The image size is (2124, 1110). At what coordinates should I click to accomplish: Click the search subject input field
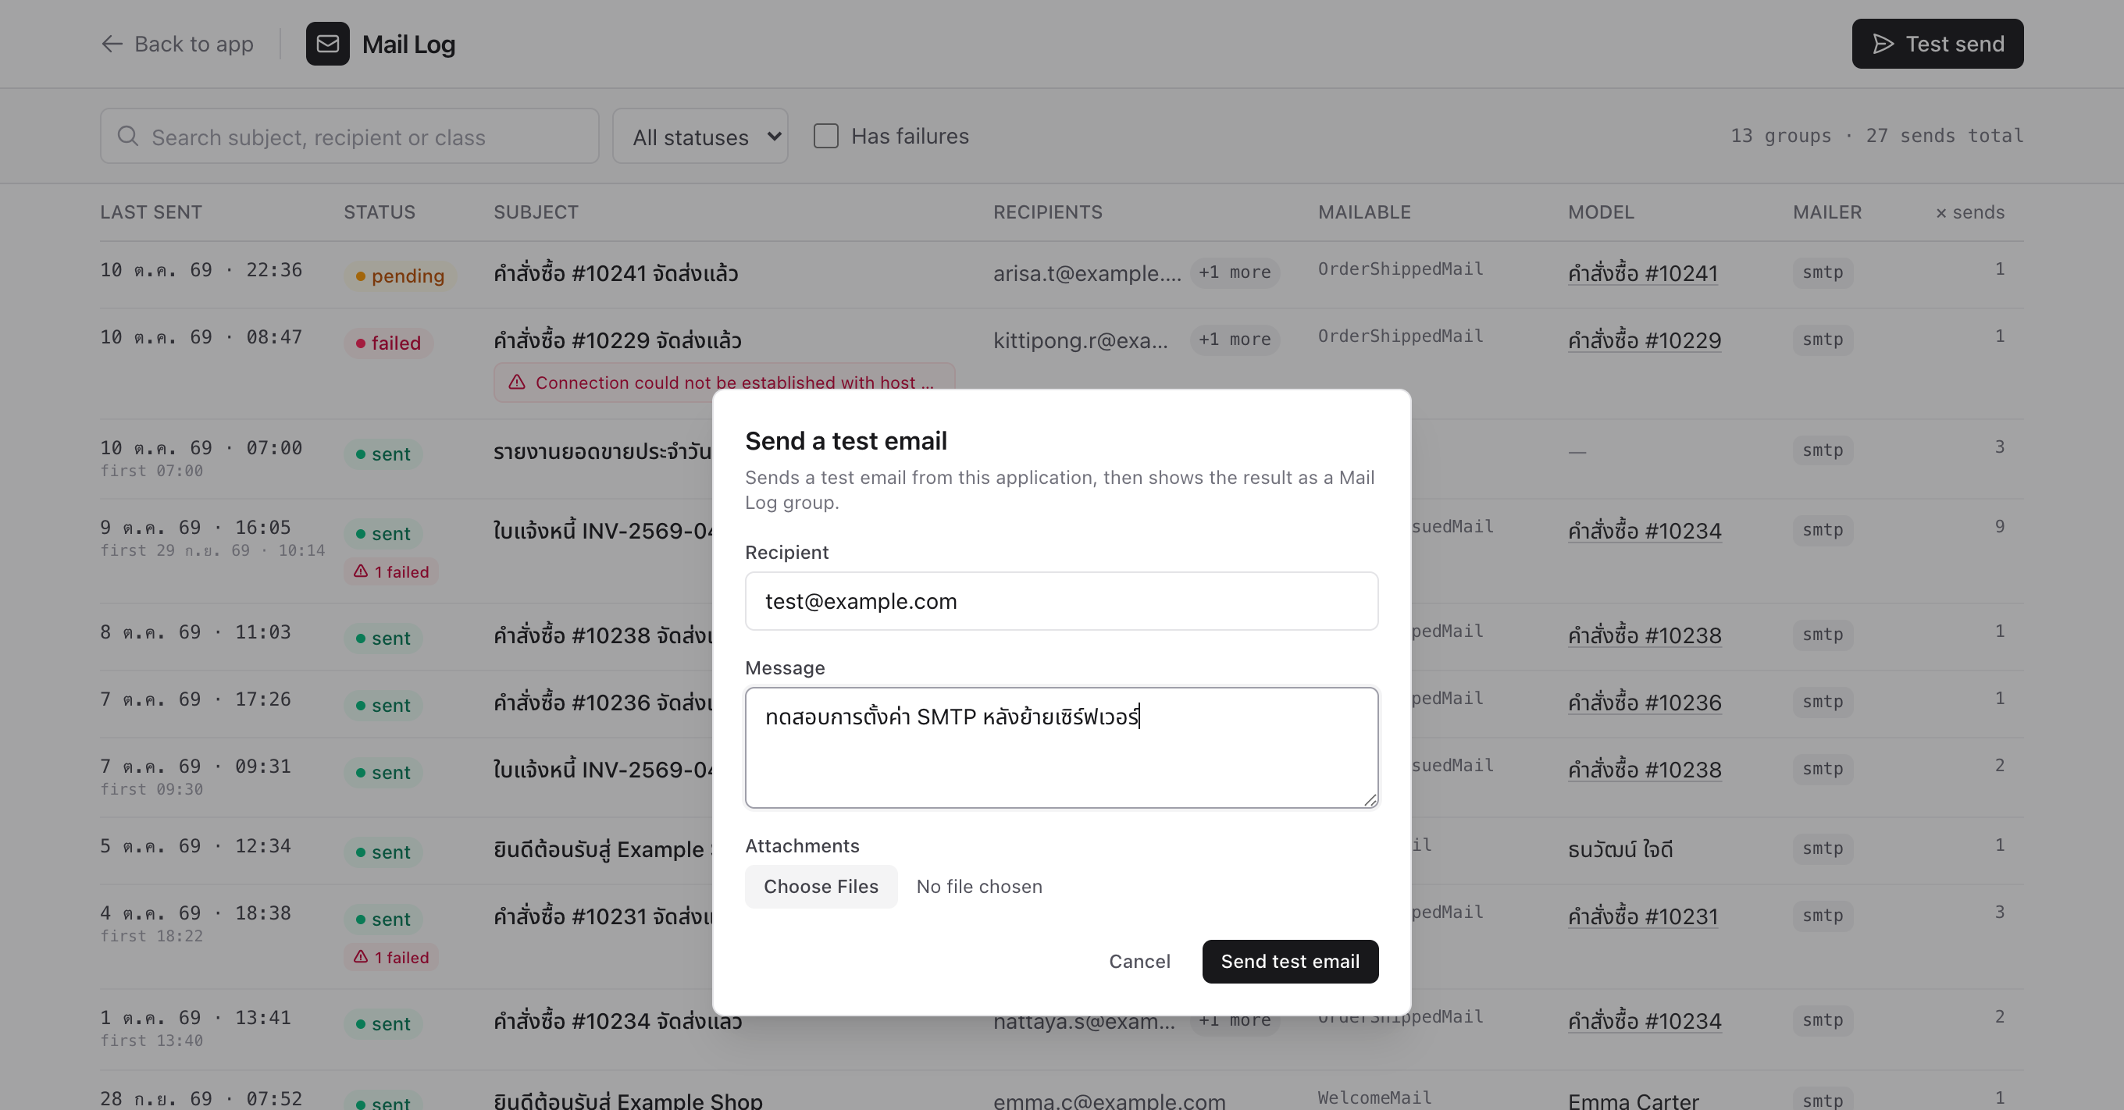(x=350, y=136)
